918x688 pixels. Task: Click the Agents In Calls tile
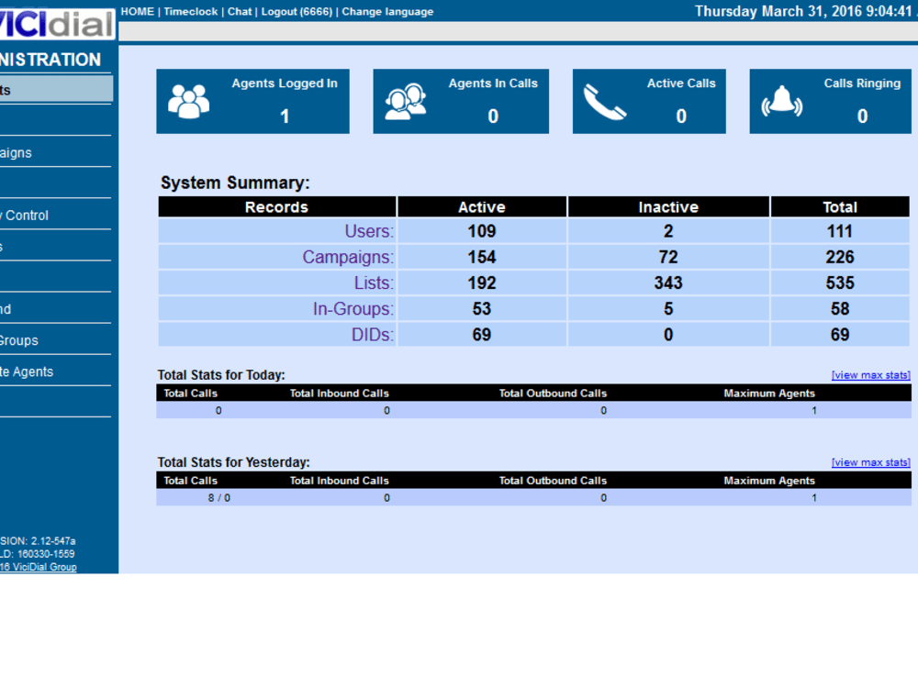(x=461, y=101)
